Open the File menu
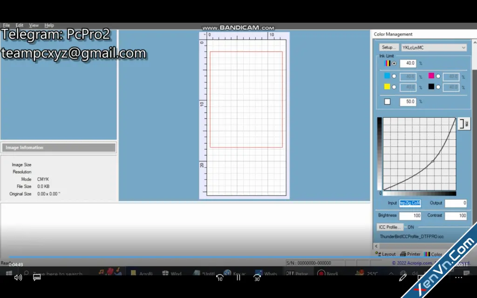Image resolution: width=477 pixels, height=298 pixels. click(7, 25)
